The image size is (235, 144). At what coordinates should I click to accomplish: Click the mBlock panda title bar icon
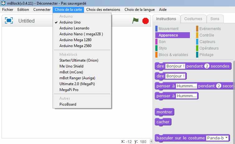pyautogui.click(x=3, y=3)
